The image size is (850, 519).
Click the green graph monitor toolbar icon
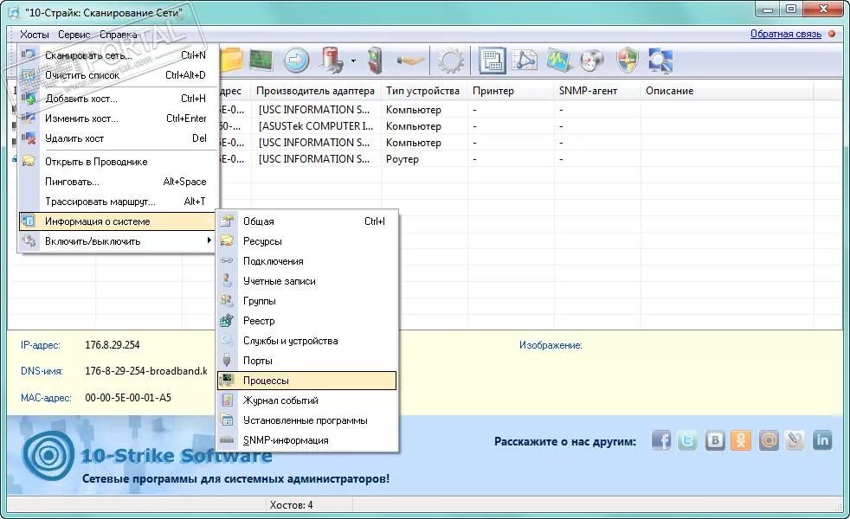click(x=559, y=61)
